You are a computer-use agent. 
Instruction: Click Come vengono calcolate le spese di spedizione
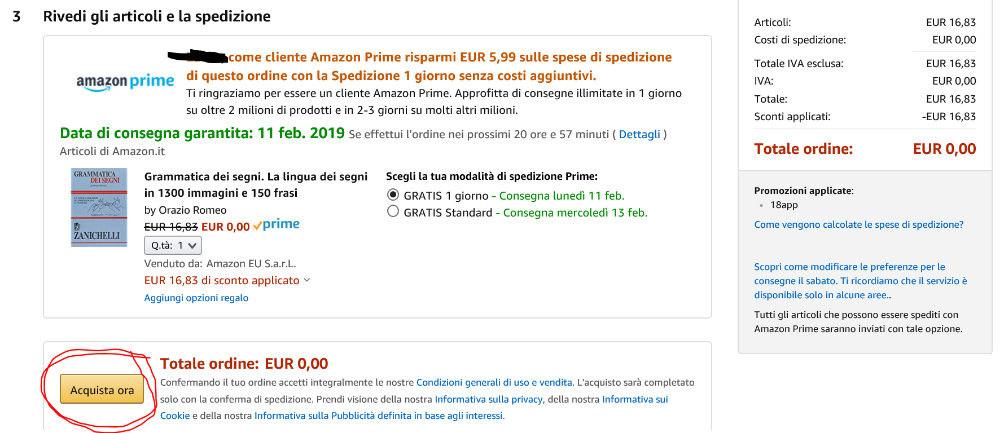[x=858, y=224]
